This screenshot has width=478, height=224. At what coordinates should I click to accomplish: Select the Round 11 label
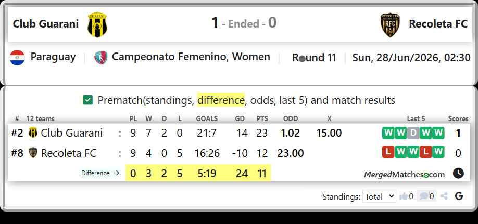tap(314, 58)
